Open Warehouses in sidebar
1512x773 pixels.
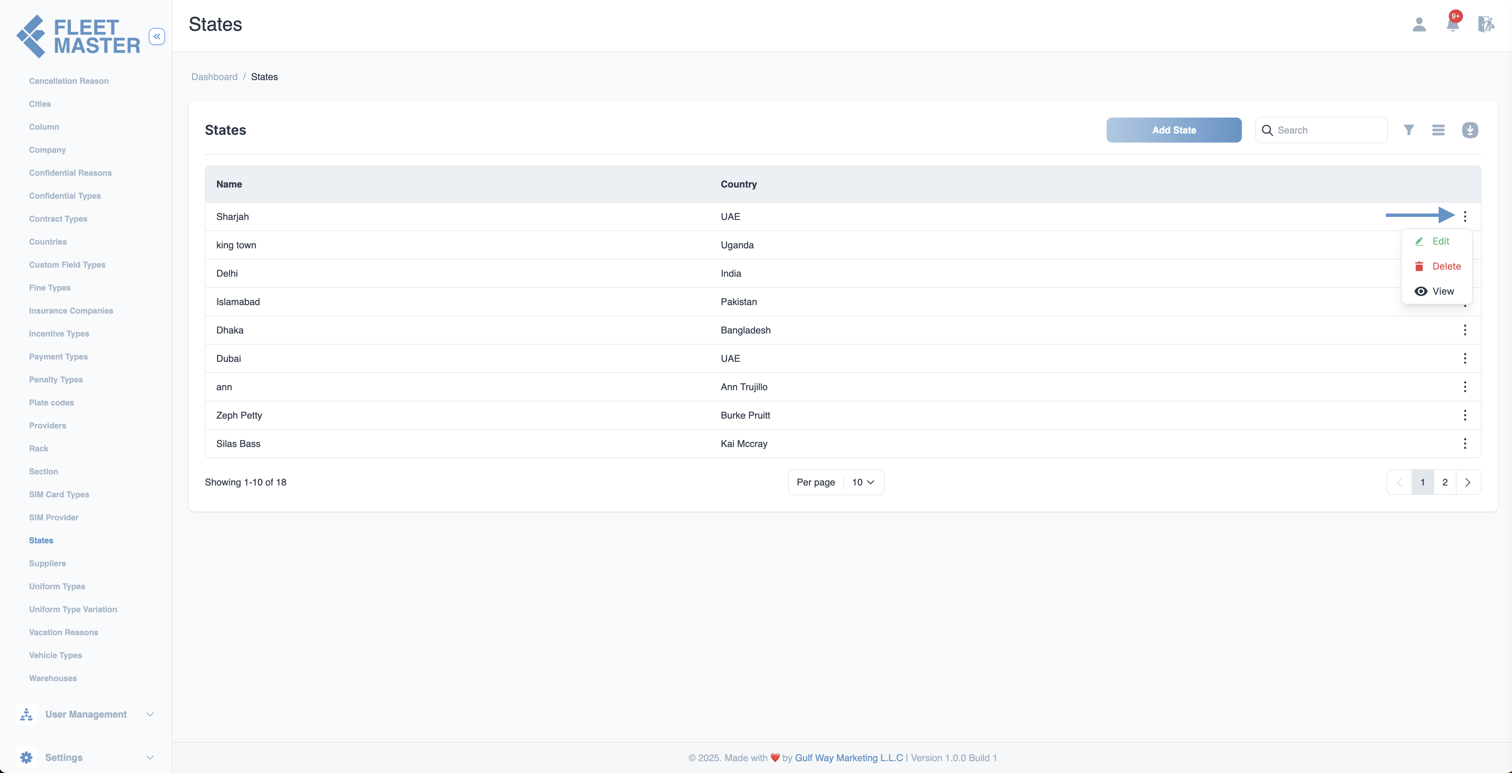coord(53,679)
